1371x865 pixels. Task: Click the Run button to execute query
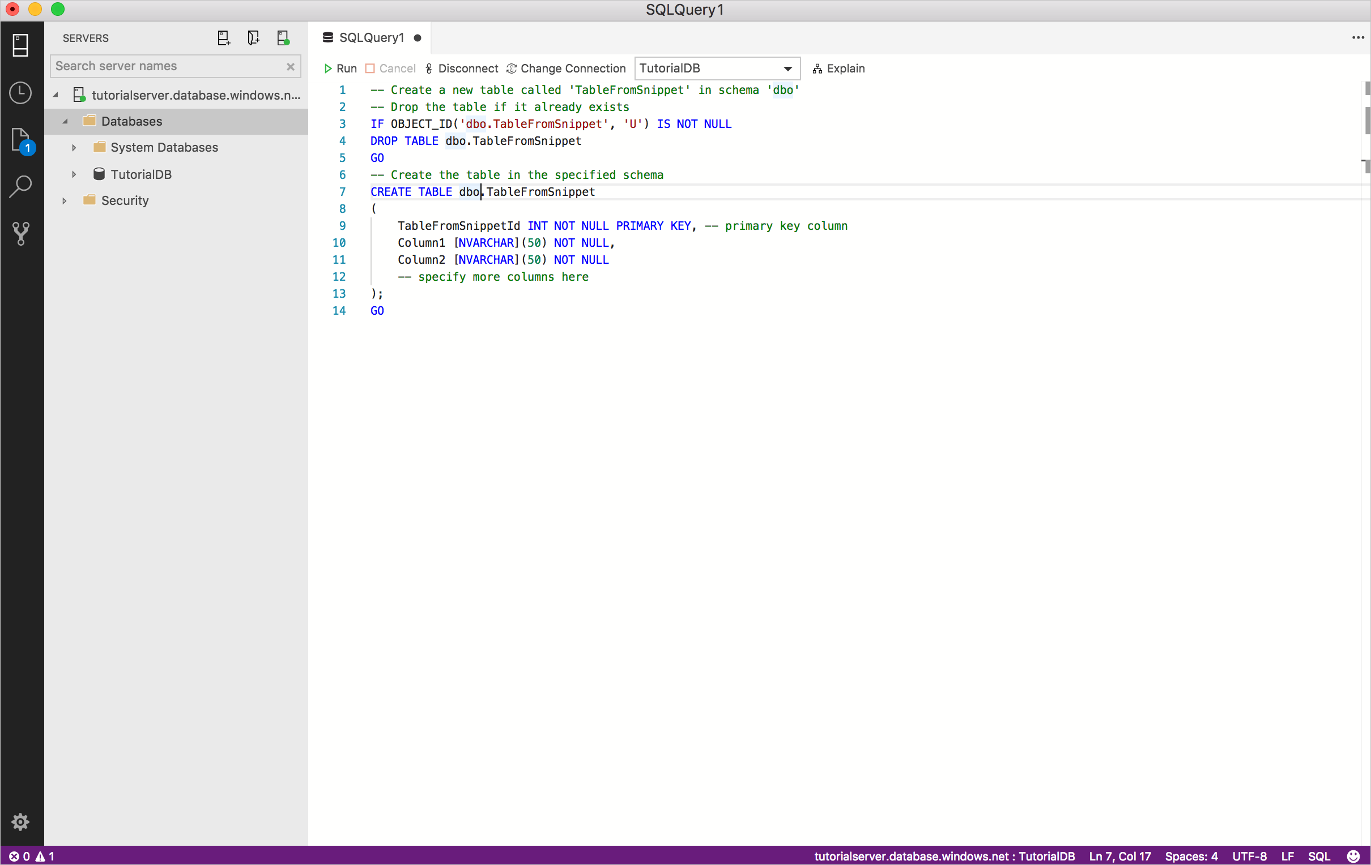[339, 68]
